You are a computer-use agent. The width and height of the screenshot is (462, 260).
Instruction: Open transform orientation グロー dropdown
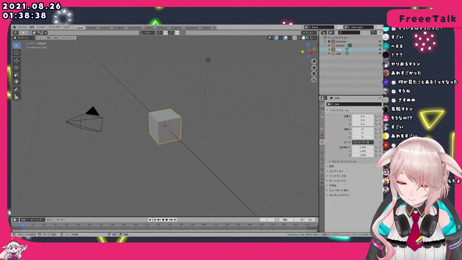click(x=147, y=33)
